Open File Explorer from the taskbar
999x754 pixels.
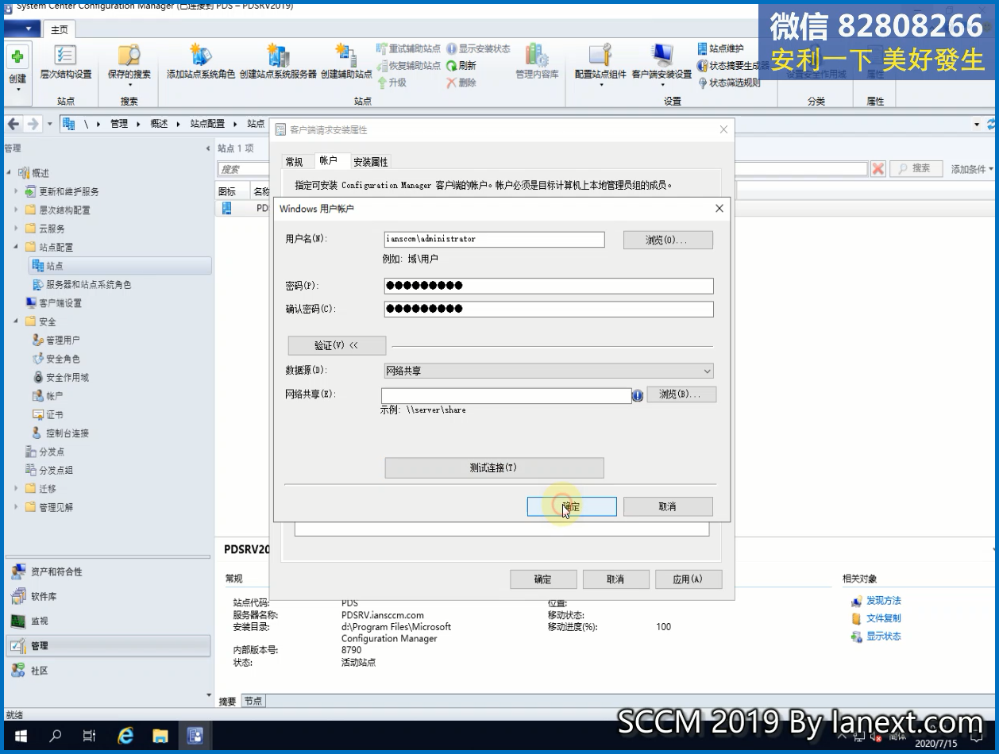[160, 736]
